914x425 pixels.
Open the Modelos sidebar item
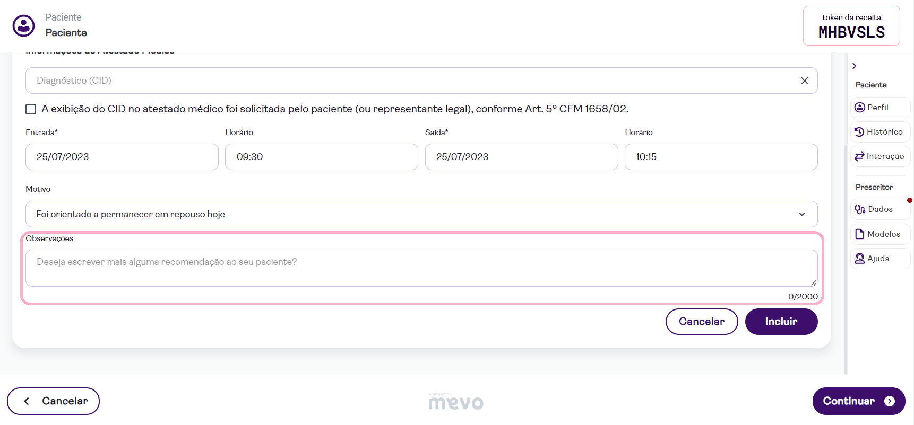pyautogui.click(x=879, y=234)
